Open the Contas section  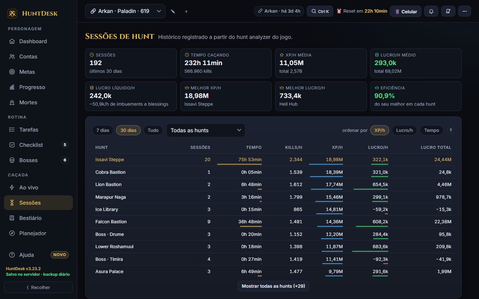coord(38,56)
